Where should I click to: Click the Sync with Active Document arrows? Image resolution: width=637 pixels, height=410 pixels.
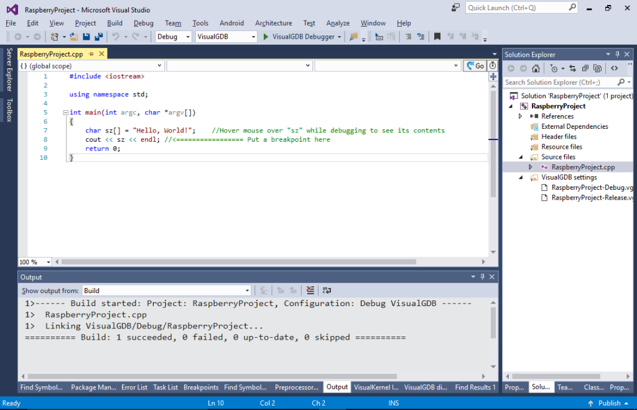pyautogui.click(x=572, y=68)
